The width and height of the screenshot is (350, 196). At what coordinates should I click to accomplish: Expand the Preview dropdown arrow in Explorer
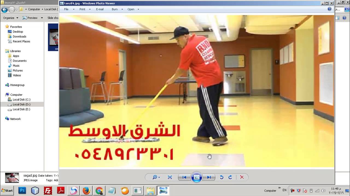(42, 18)
